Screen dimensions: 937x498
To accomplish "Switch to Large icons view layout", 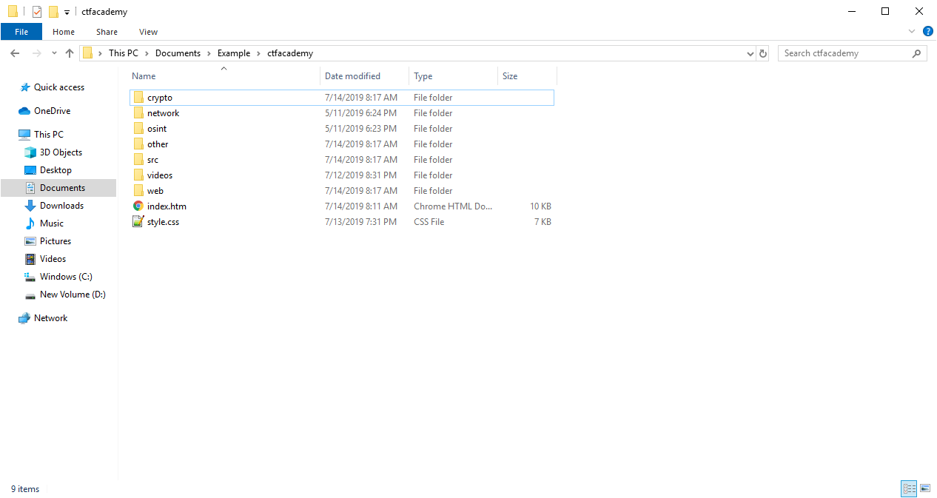I will (924, 488).
